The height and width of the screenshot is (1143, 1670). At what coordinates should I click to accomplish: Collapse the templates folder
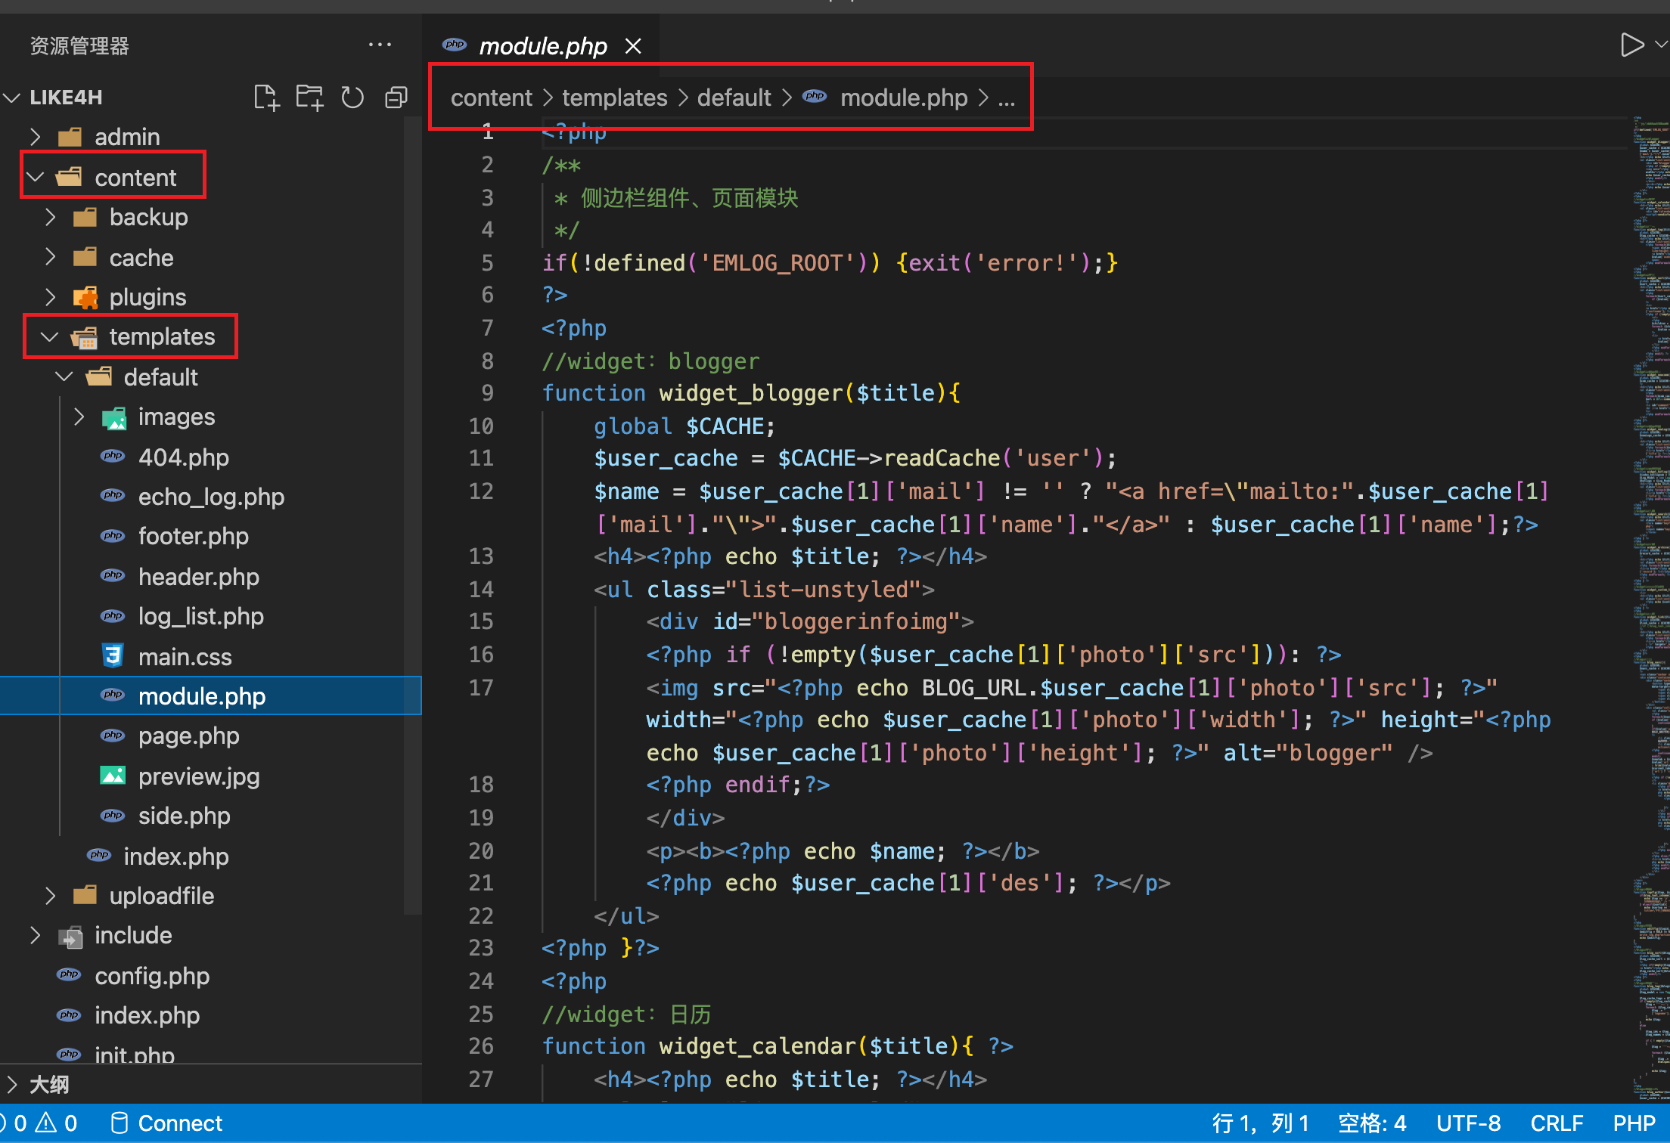click(162, 336)
